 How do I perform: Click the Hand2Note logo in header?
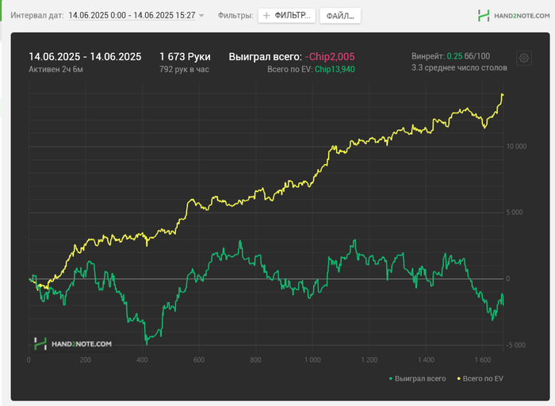click(514, 16)
